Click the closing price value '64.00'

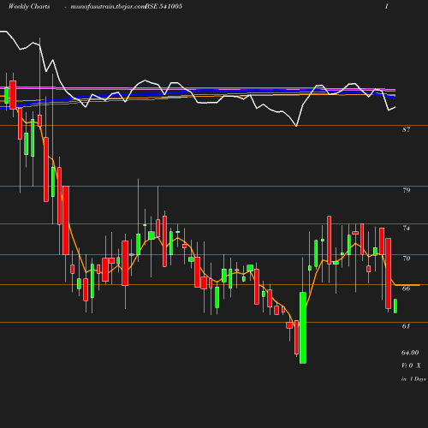click(x=410, y=353)
